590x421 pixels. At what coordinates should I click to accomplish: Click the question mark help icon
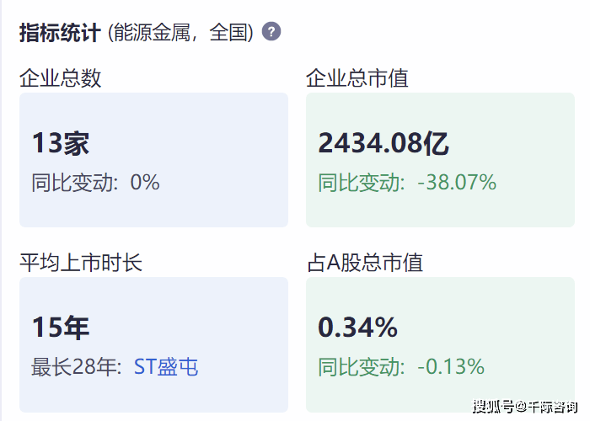coord(271,31)
